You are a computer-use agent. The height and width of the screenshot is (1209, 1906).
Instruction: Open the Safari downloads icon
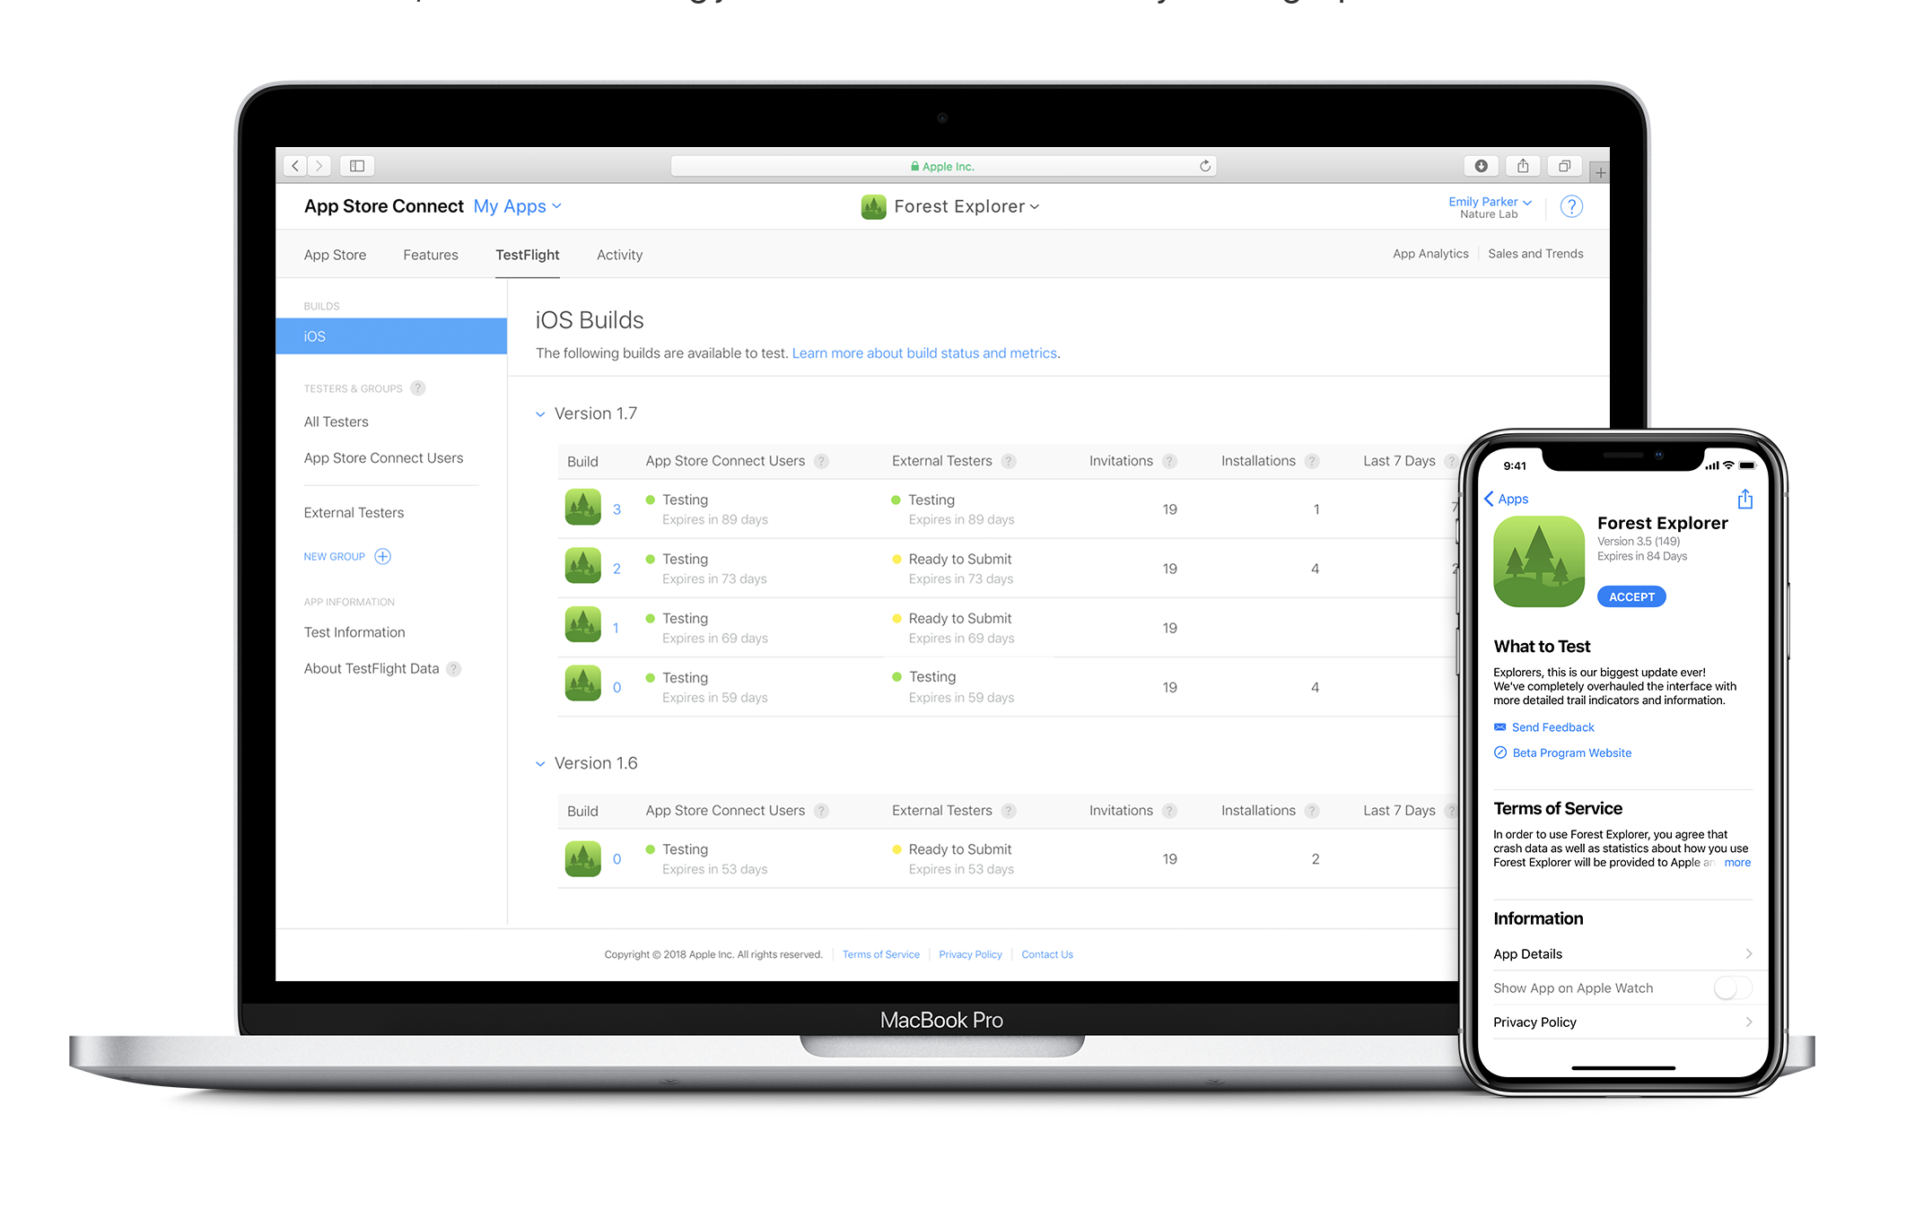point(1481,166)
